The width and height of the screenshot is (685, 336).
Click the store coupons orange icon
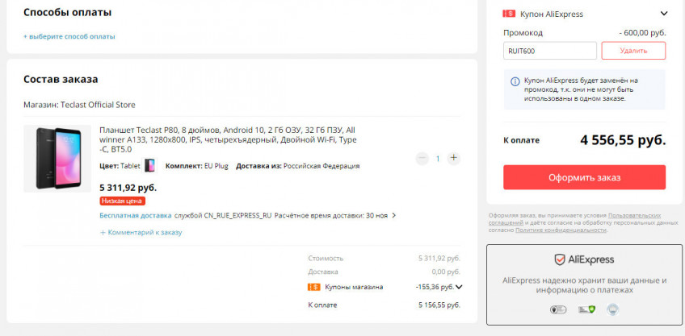point(313,287)
